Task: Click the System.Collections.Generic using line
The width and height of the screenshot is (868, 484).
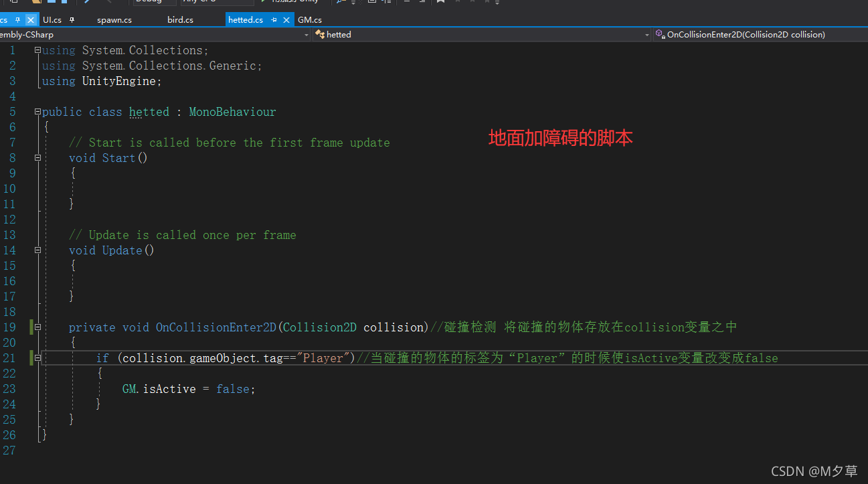Action: (x=152, y=66)
